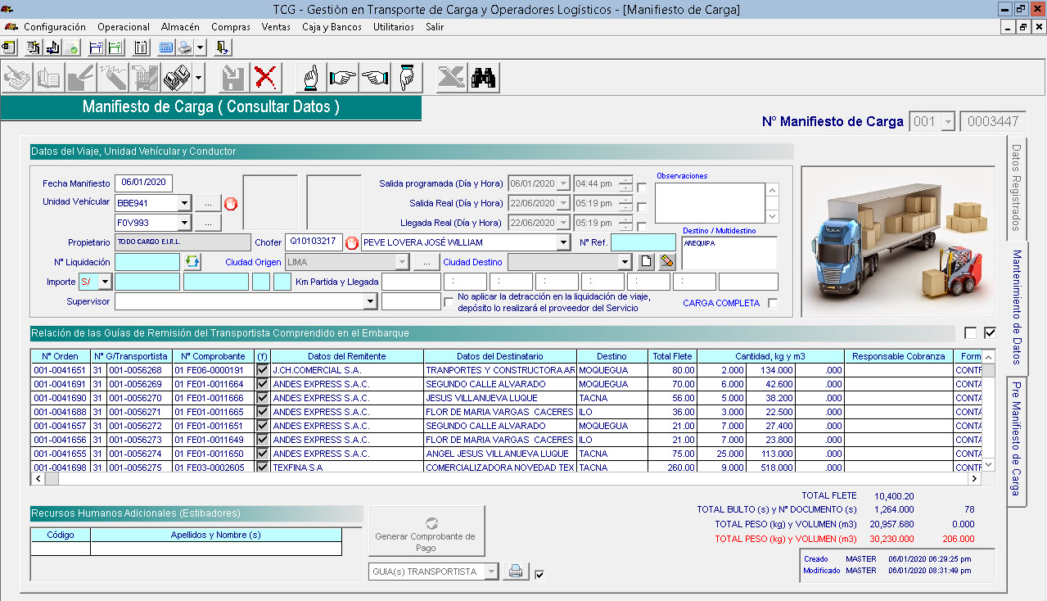
Task: Click the red X delete toolbar icon
Action: pyautogui.click(x=265, y=78)
